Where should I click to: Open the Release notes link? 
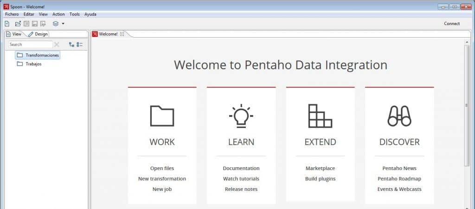[241, 190]
